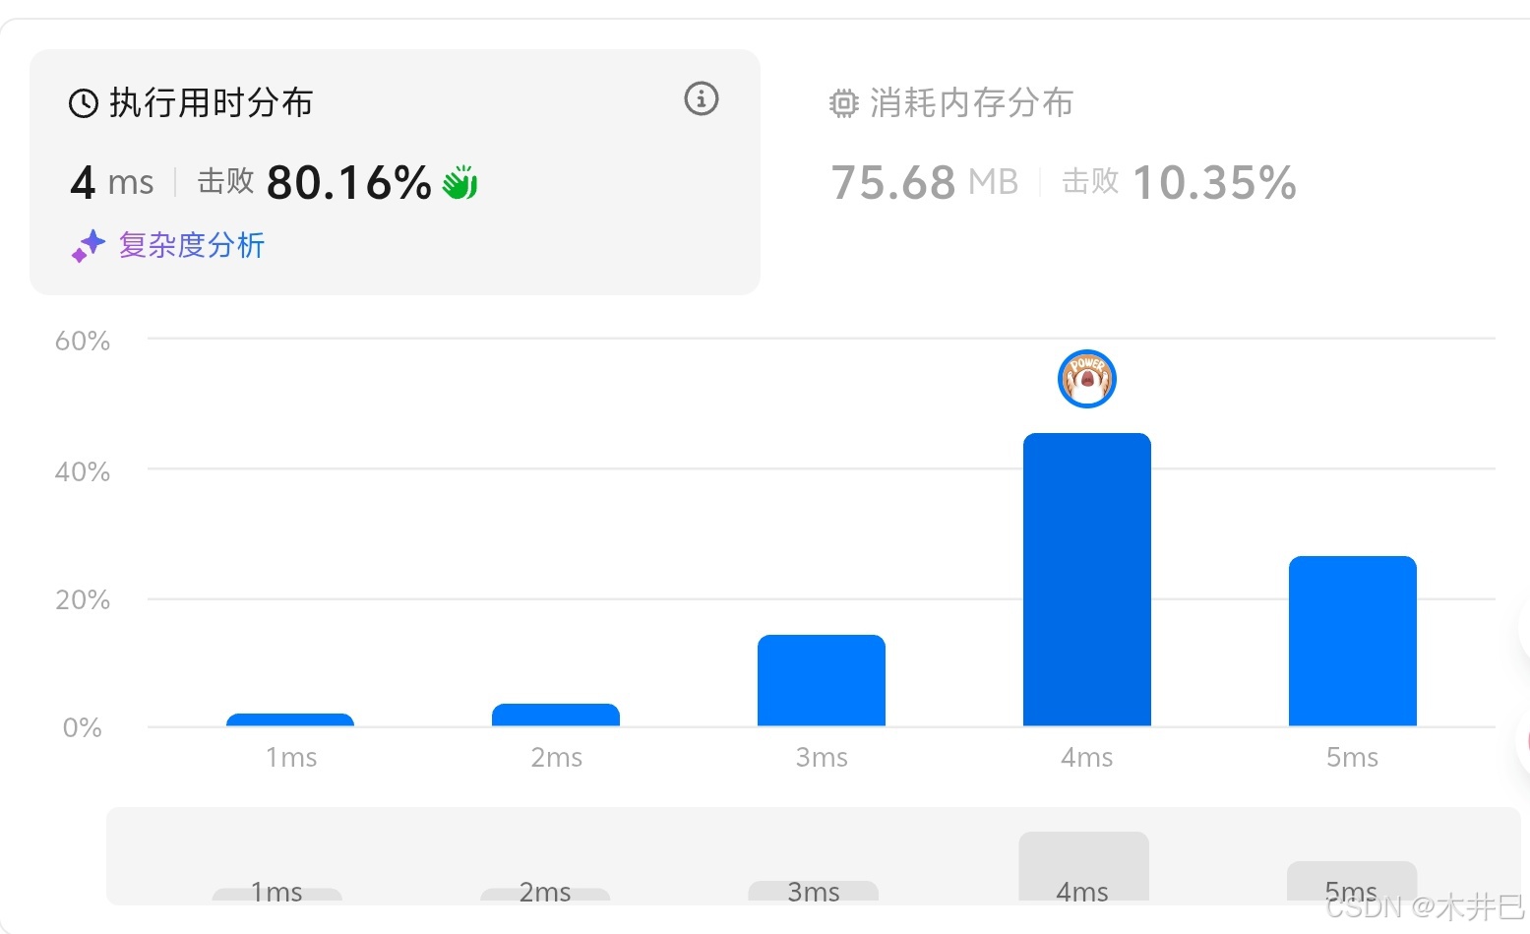
Task: Select the highlighted 4ms bar
Action: click(x=1087, y=580)
